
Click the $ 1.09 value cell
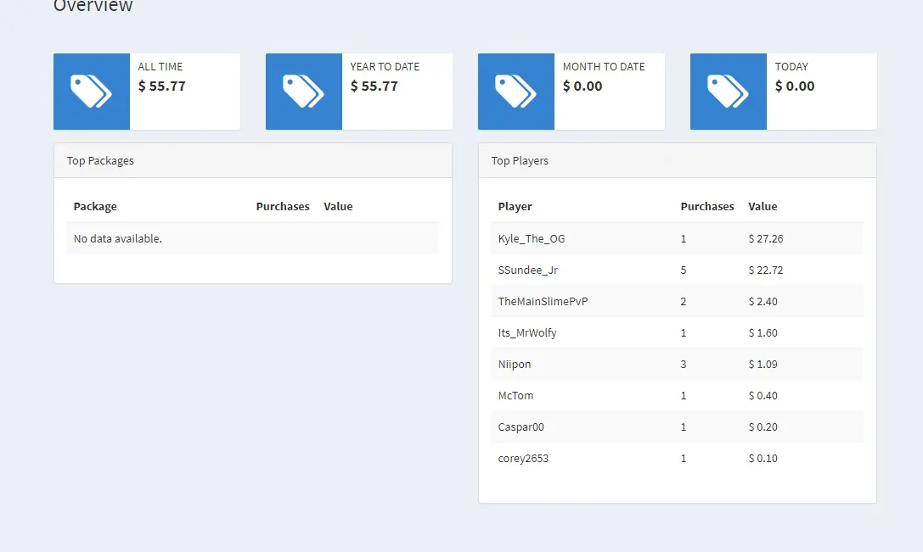[x=763, y=364]
